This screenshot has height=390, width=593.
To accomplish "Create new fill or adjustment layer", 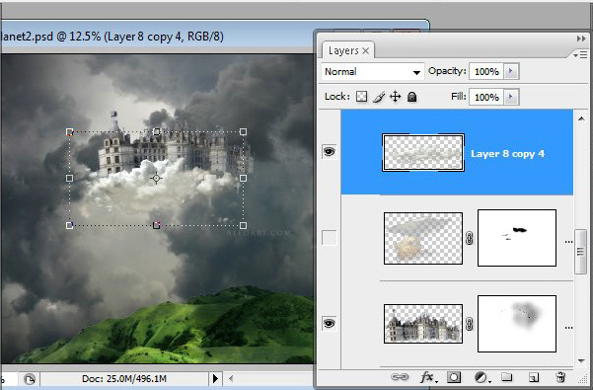I will point(482,377).
